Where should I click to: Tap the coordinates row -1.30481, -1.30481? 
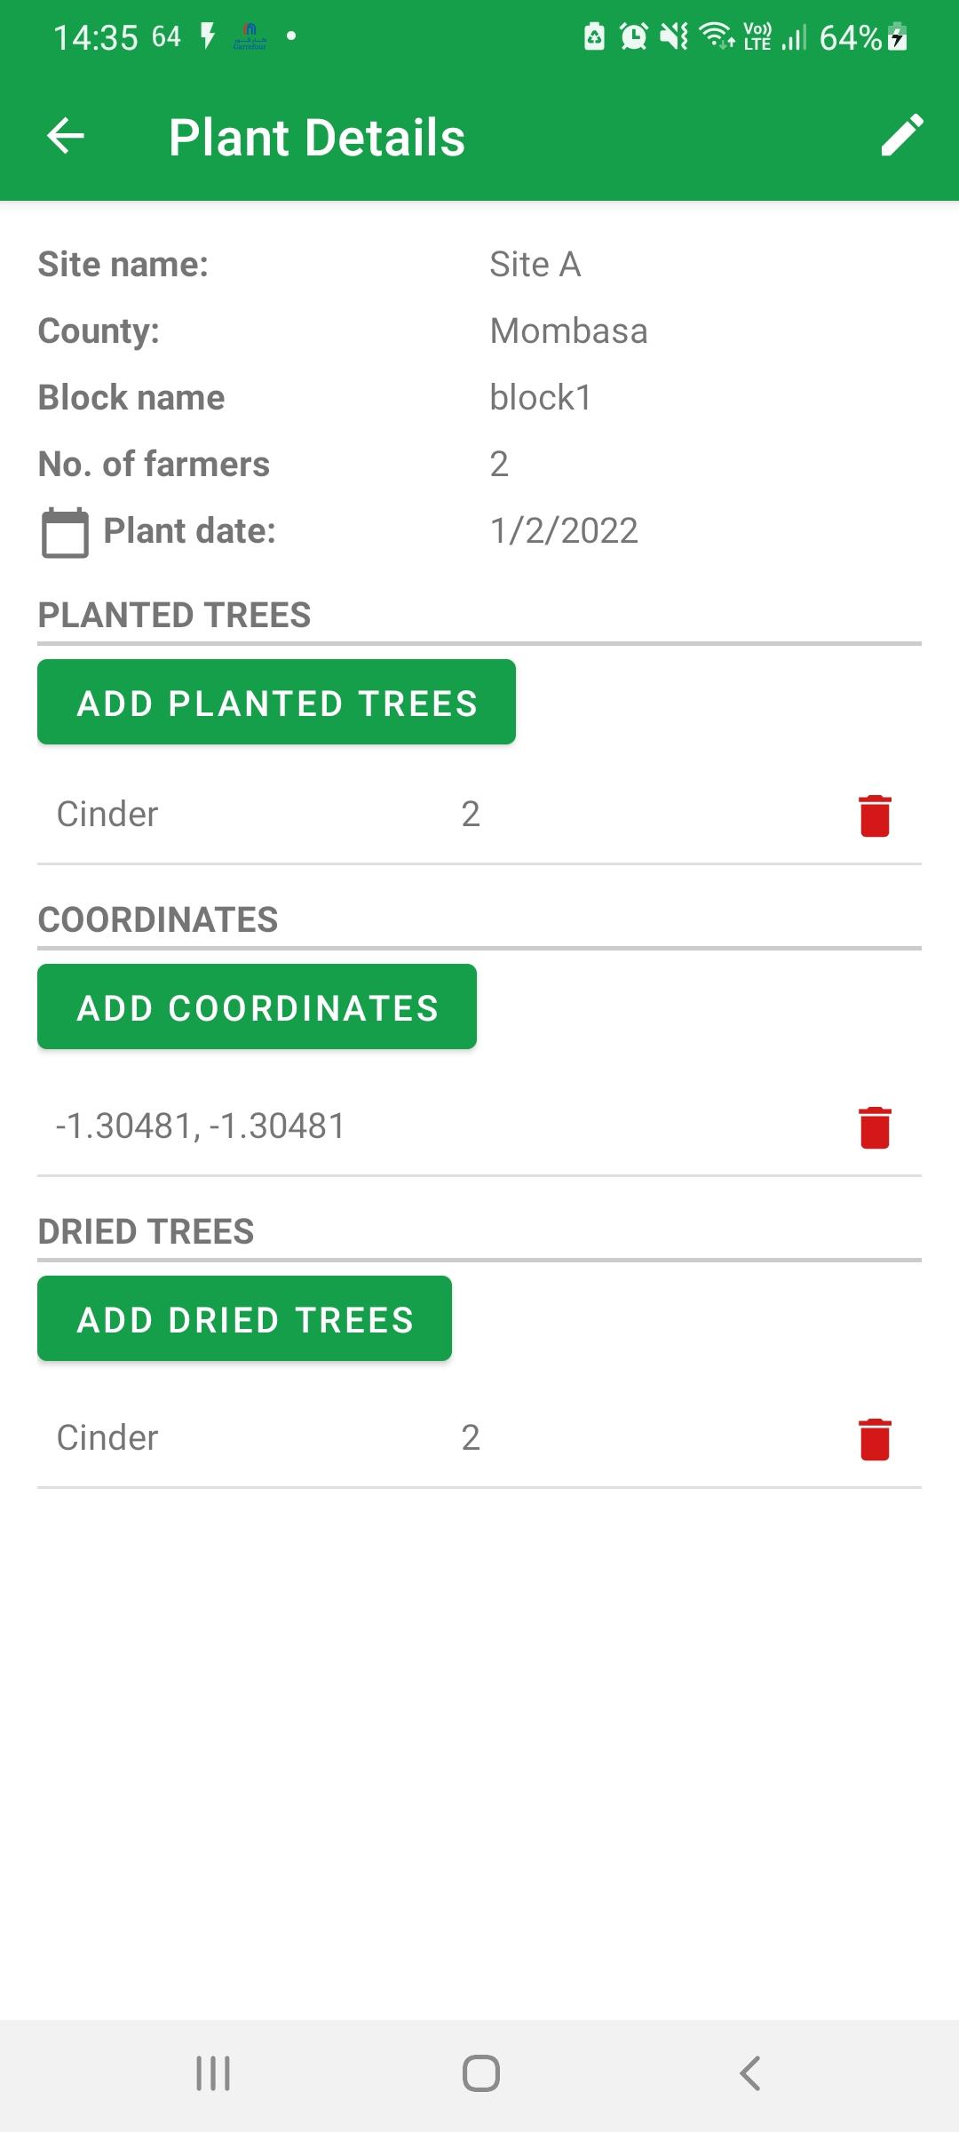pos(479,1126)
